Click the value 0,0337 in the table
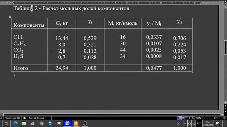 [154, 37]
